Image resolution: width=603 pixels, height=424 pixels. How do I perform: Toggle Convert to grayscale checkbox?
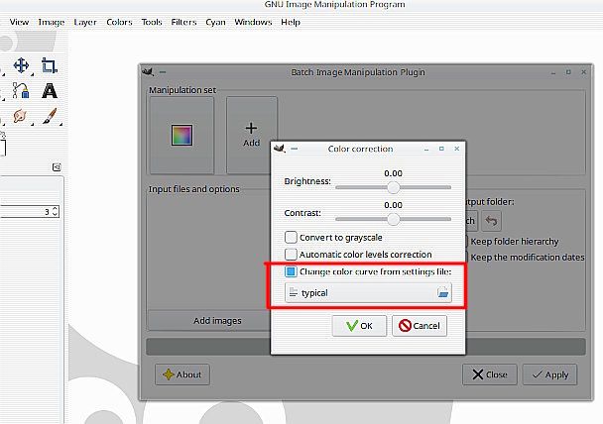pos(291,238)
